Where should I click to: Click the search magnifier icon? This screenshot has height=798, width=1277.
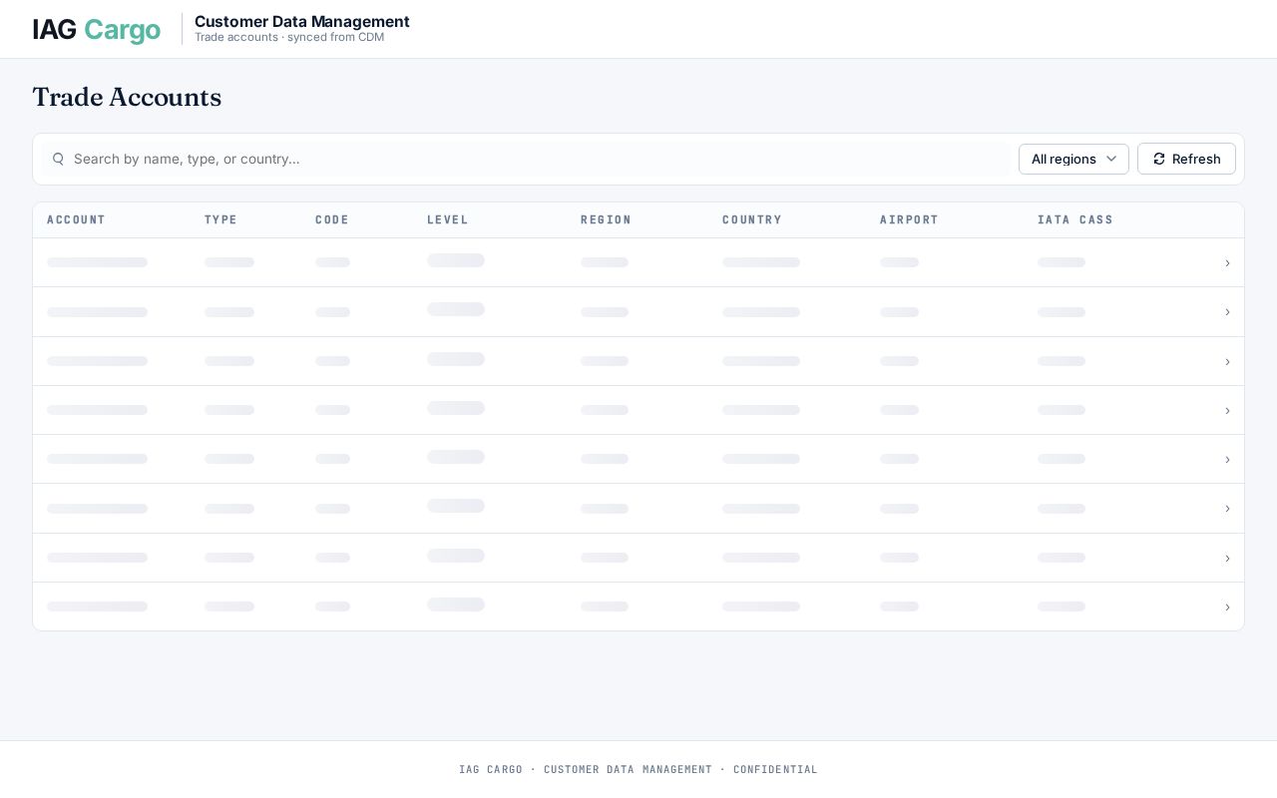tap(58, 159)
